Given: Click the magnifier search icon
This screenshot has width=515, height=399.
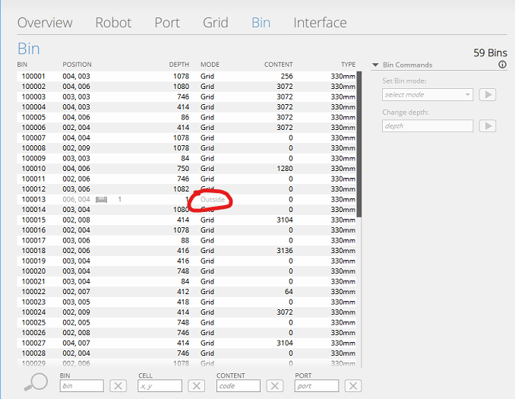Looking at the screenshot, I should coord(35,384).
